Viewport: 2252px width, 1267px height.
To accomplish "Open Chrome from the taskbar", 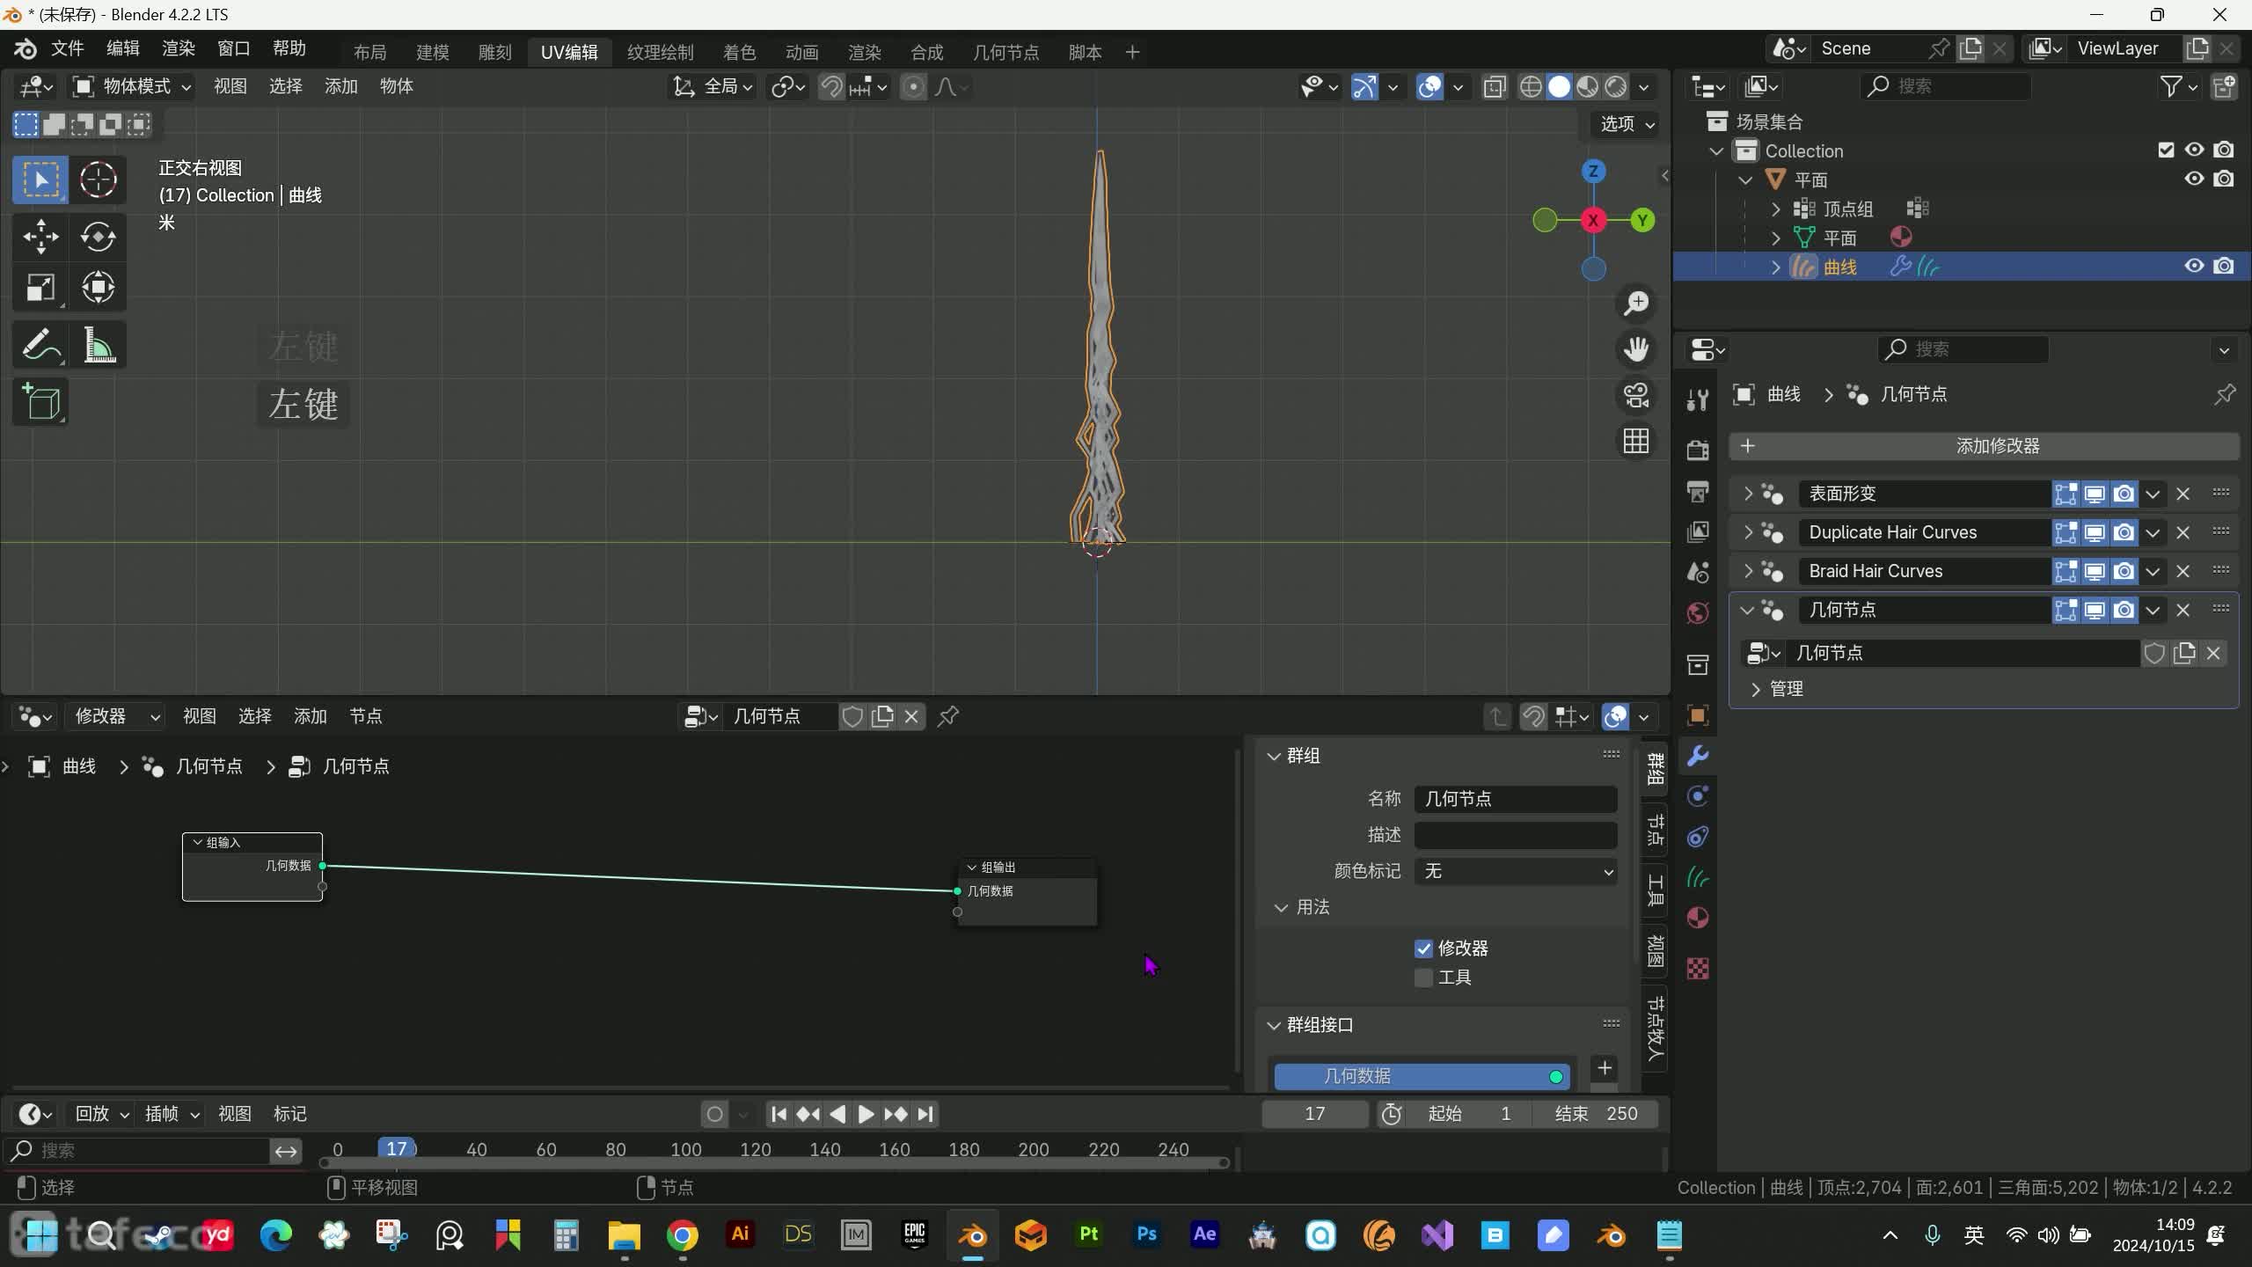I will [682, 1235].
